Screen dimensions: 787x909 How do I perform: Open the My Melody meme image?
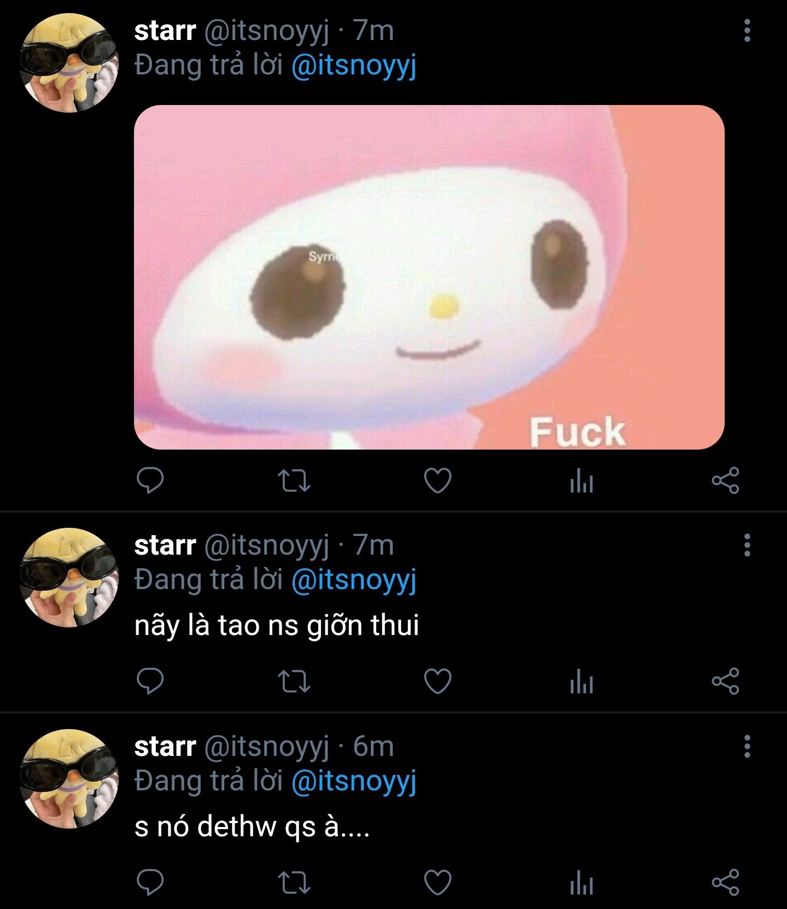pos(429,277)
